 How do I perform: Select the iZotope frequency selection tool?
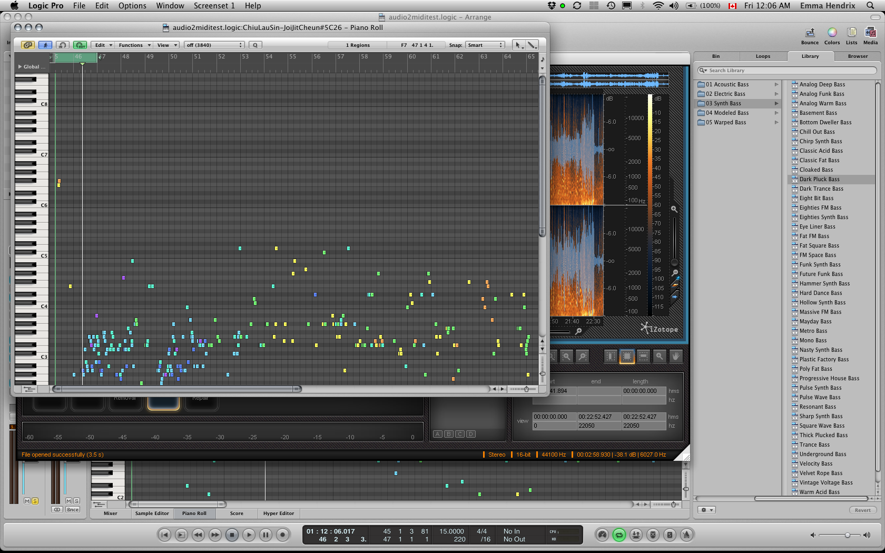click(x=643, y=357)
